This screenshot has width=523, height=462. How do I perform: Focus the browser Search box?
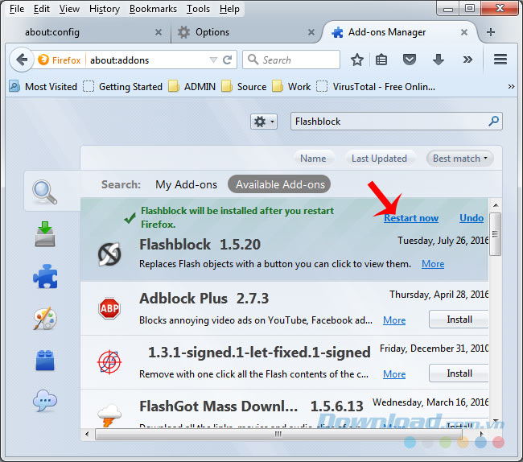291,60
